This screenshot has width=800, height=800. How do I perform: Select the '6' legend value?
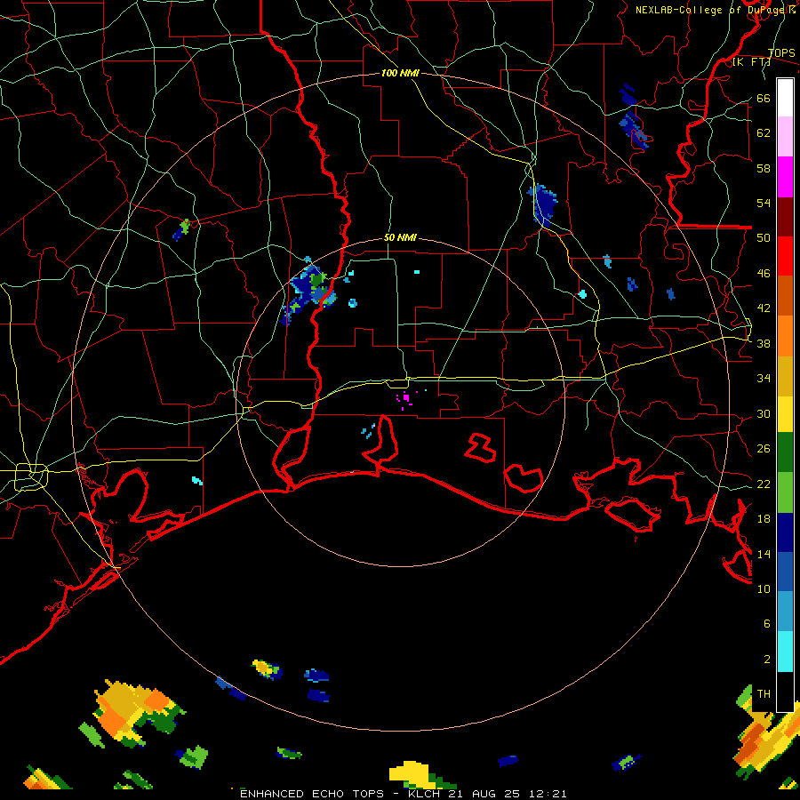(766, 623)
